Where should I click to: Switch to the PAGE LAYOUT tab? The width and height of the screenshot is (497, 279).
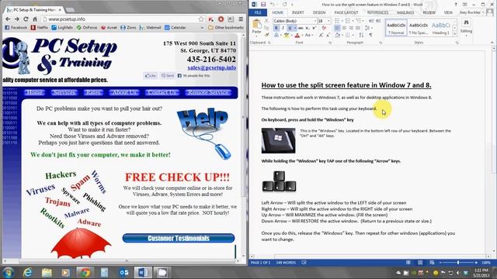346,12
